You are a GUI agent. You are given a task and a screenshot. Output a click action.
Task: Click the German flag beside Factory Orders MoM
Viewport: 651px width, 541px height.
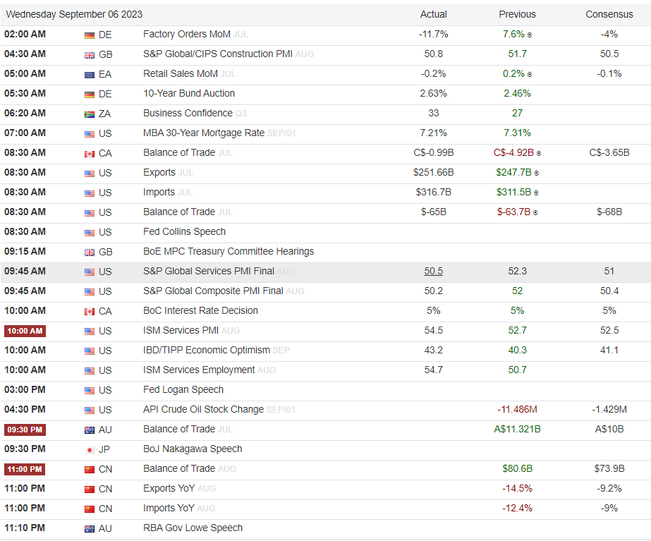[x=90, y=35]
